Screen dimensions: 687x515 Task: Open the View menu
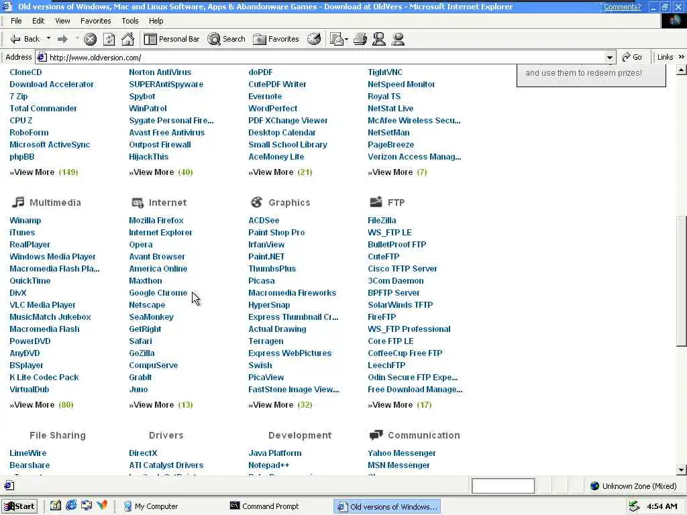point(62,21)
